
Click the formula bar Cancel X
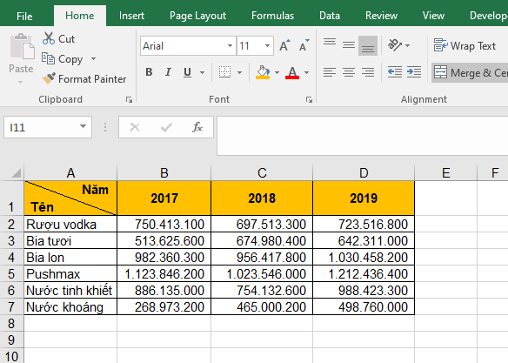(x=135, y=127)
